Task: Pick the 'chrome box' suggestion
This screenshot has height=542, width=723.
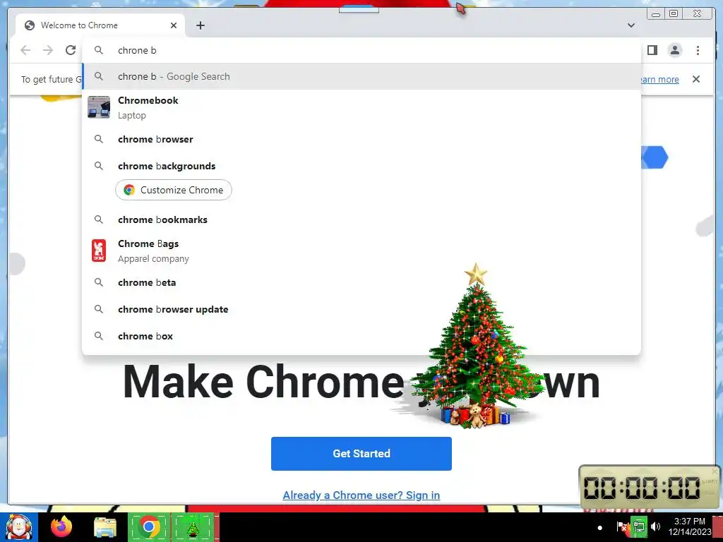Action: [361, 336]
